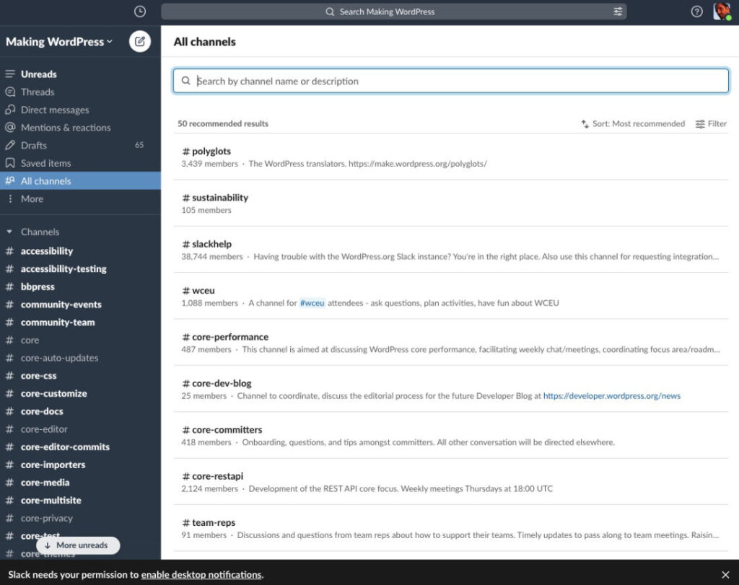
Task: Open the compose new message icon
Action: (139, 41)
